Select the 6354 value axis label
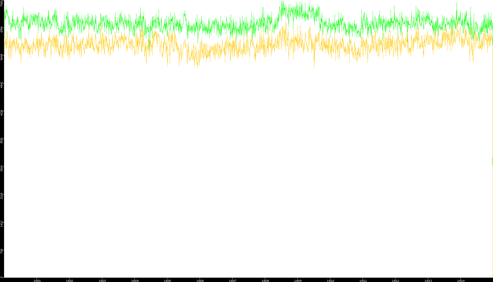Viewport: 493px width, 282px height. click(x=2, y=29)
